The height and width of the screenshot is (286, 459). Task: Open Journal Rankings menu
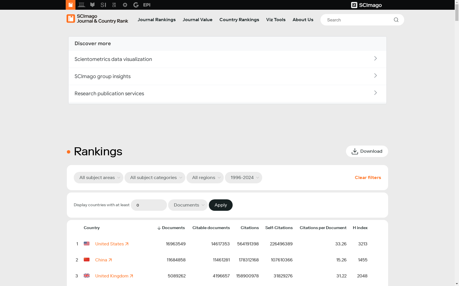pyautogui.click(x=157, y=20)
